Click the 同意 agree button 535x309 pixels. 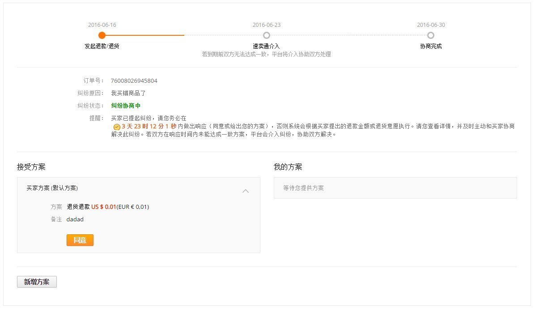(x=80, y=240)
